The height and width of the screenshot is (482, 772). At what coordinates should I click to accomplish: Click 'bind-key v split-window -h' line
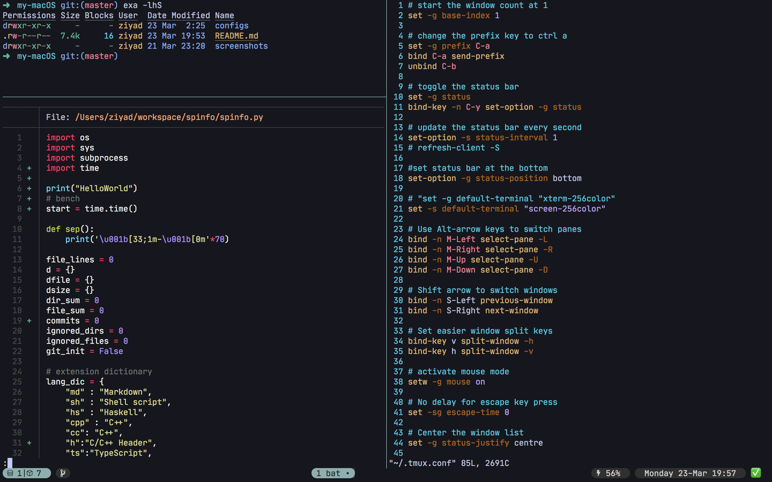click(470, 341)
